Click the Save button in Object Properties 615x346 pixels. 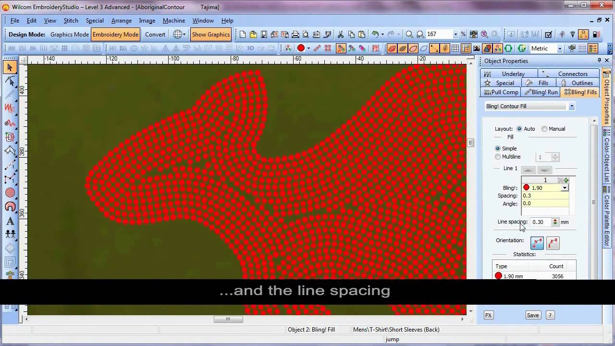pos(533,315)
